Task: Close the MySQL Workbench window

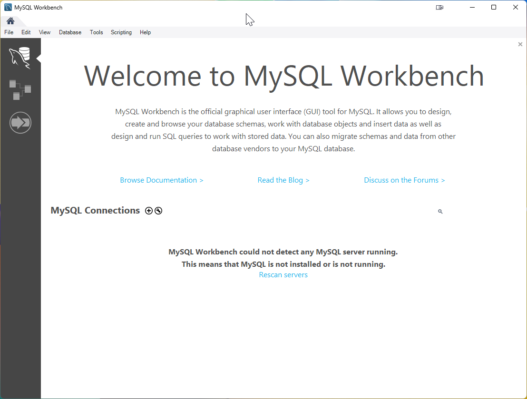Action: click(x=516, y=8)
